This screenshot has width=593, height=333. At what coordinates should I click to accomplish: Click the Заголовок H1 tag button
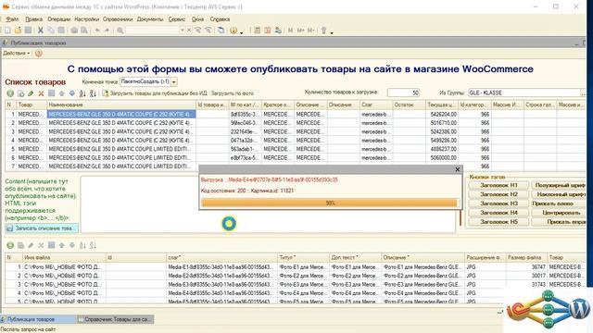pyautogui.click(x=498, y=185)
